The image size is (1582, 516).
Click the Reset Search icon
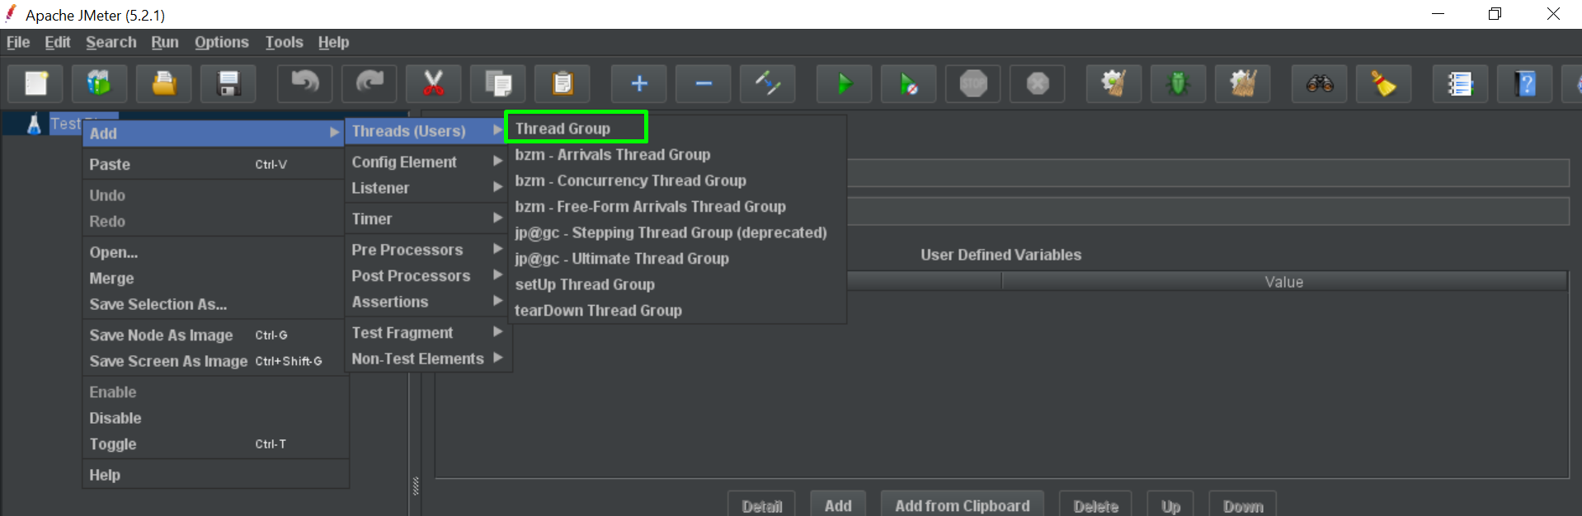click(x=1384, y=83)
